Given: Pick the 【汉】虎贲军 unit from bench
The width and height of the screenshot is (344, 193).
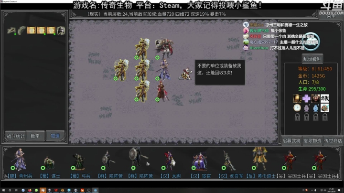Looking at the screenshot, I should click(x=228, y=161).
